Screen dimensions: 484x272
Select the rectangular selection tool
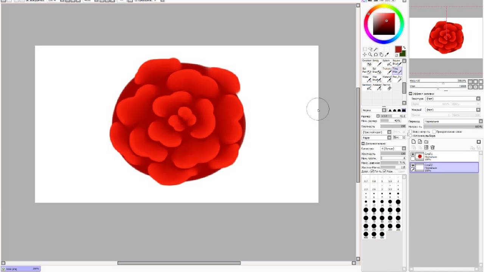tap(365, 49)
